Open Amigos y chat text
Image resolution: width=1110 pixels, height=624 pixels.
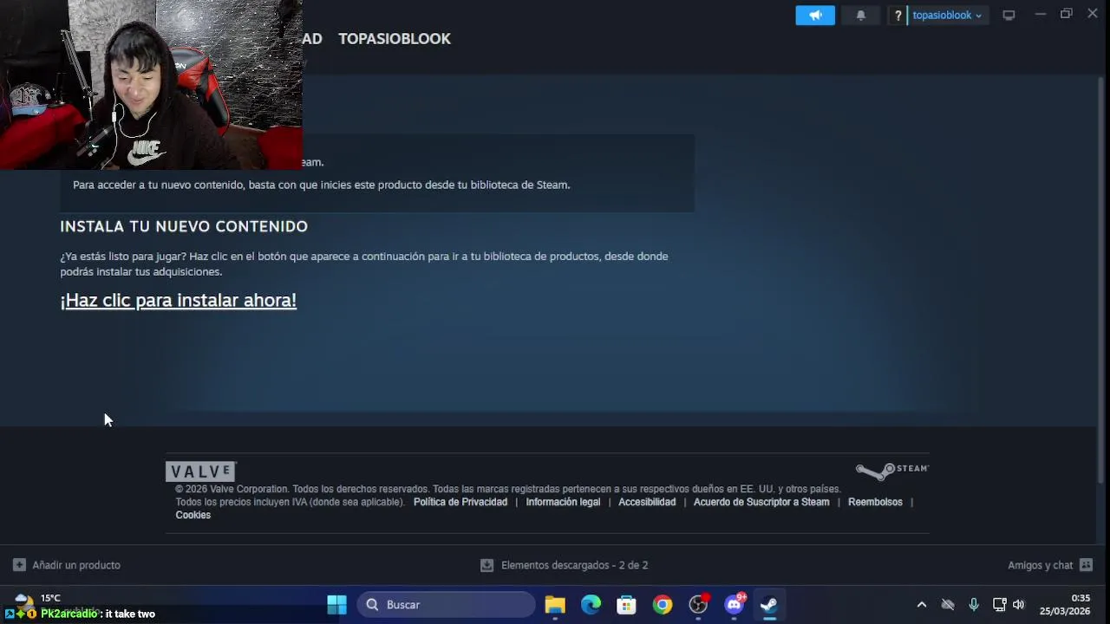click(x=1040, y=565)
